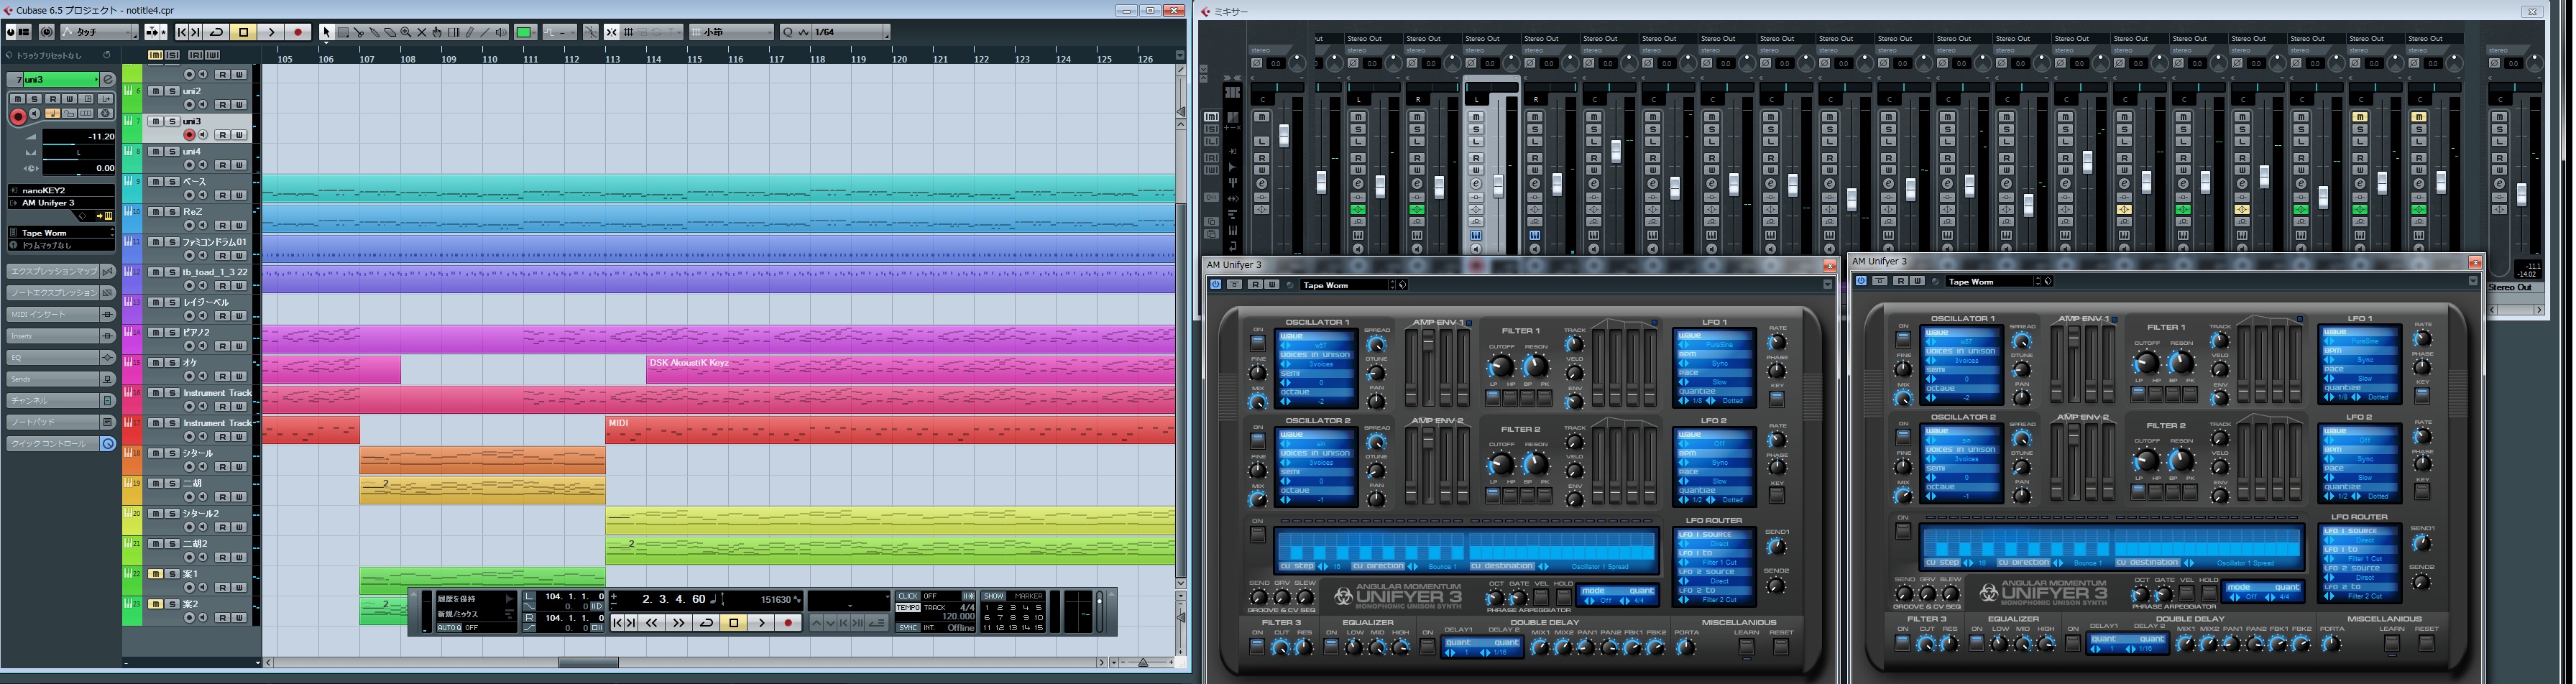Image resolution: width=2576 pixels, height=684 pixels.
Task: Open the AM Unifyer 3 output routing dropdown
Action: click(62, 203)
